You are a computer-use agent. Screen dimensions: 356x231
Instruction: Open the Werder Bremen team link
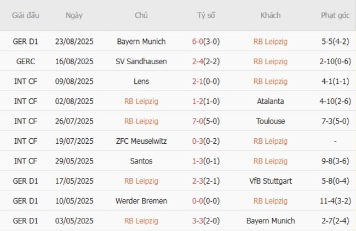[x=141, y=201]
